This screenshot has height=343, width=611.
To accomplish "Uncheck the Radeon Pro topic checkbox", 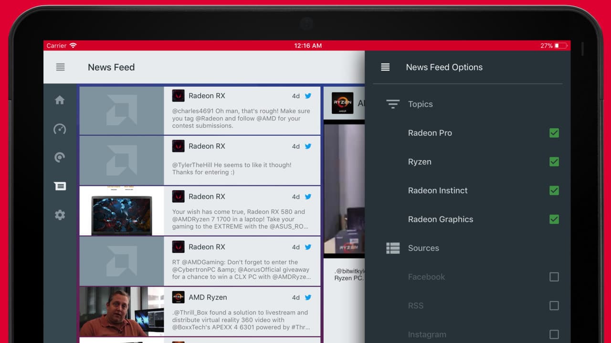I will (554, 133).
